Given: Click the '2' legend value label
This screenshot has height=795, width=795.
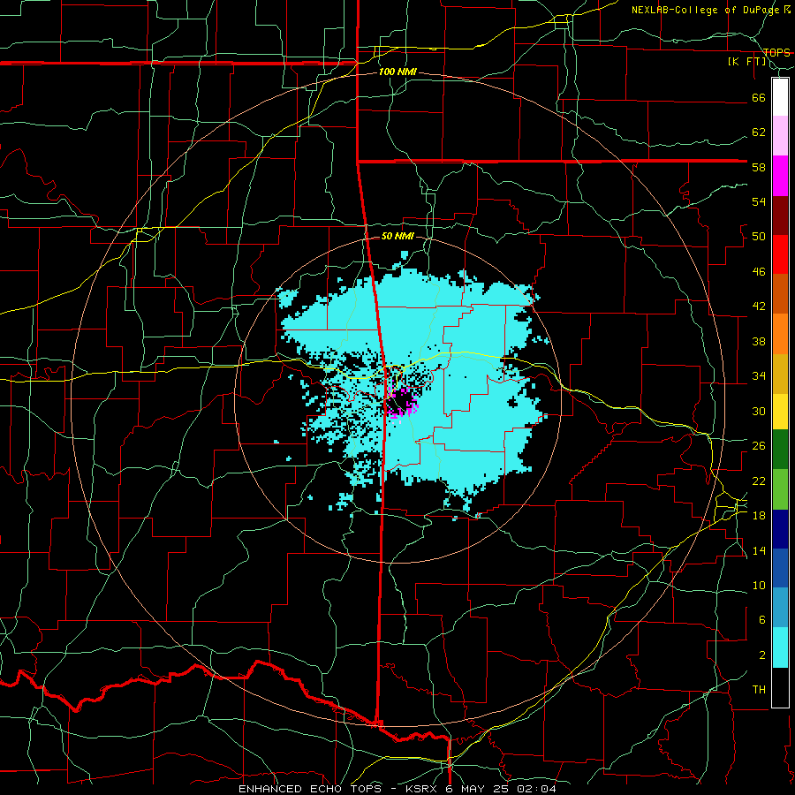Looking at the screenshot, I should [x=762, y=655].
